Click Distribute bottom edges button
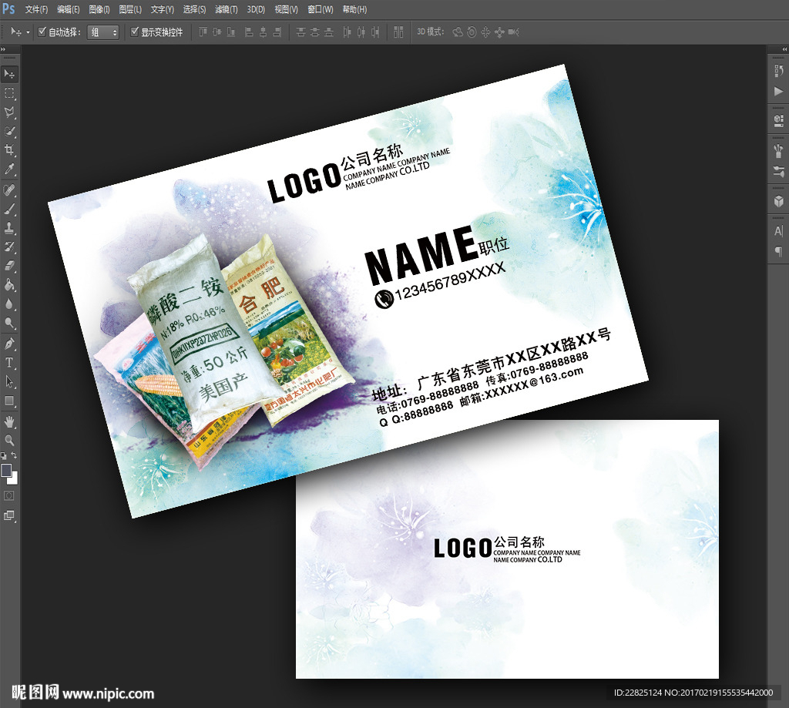Viewport: 789px width, 708px height. (x=328, y=32)
